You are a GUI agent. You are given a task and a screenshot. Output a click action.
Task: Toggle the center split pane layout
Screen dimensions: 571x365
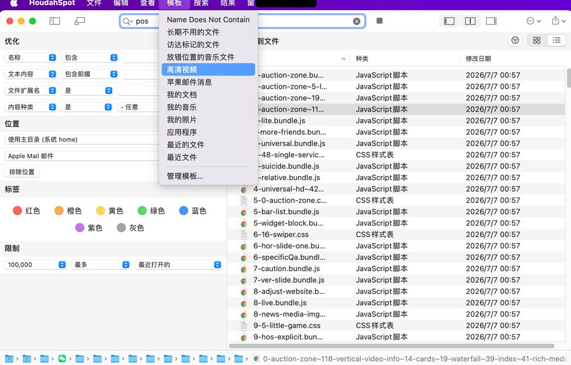470,21
